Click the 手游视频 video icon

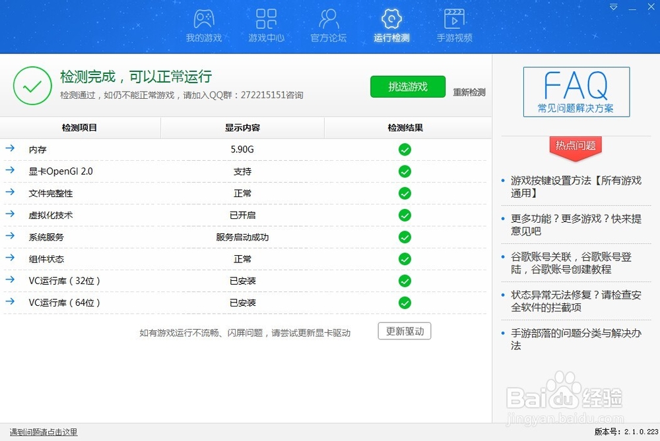tap(454, 20)
